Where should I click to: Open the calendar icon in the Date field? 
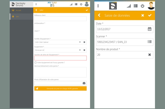pos(150,29)
